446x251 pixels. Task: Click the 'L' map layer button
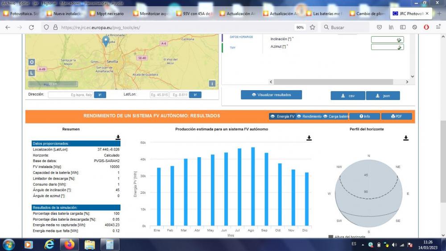32,73
